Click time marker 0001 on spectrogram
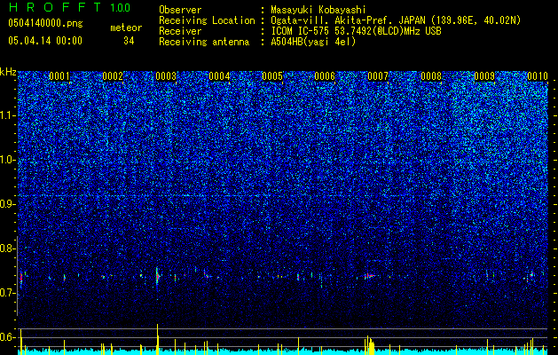 tap(59, 76)
